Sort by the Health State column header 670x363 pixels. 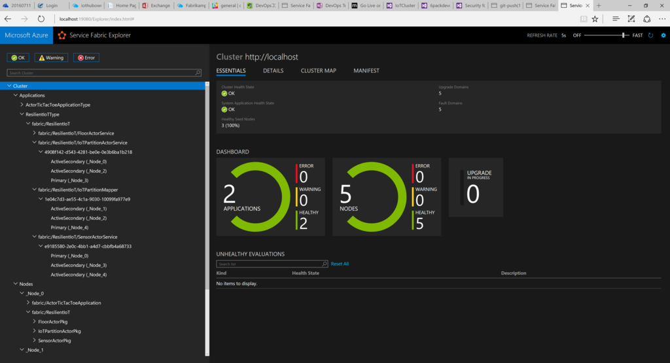pos(306,273)
